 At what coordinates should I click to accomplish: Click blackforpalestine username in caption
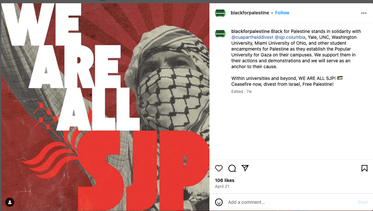(x=251, y=31)
